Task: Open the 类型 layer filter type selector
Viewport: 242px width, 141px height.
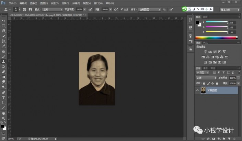Action: [x=202, y=72]
